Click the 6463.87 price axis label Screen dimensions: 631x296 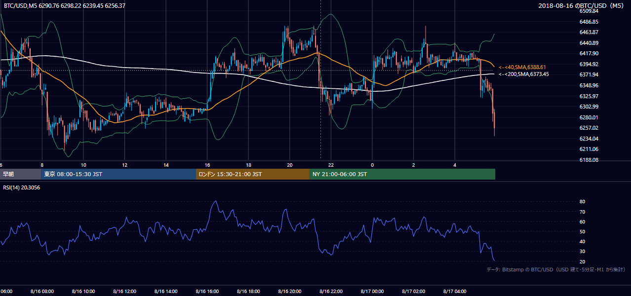tap(589, 32)
